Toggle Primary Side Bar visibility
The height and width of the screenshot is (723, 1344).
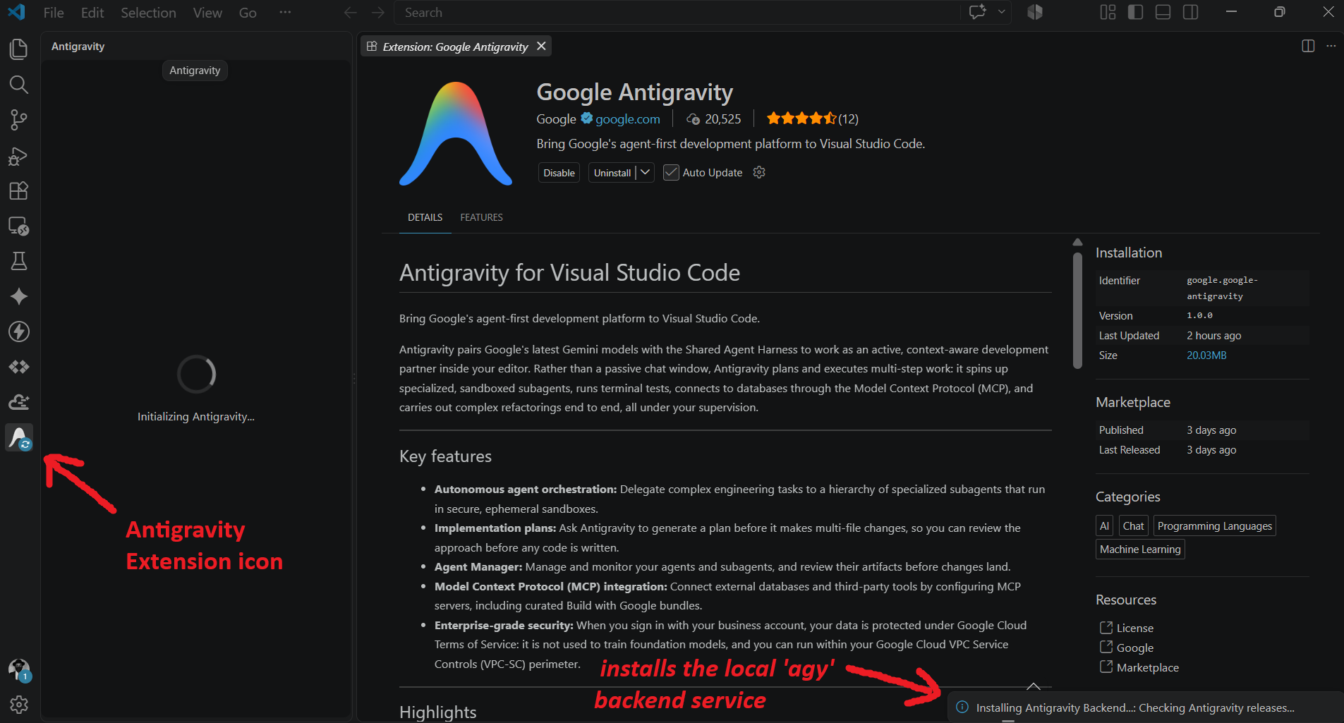(1136, 12)
